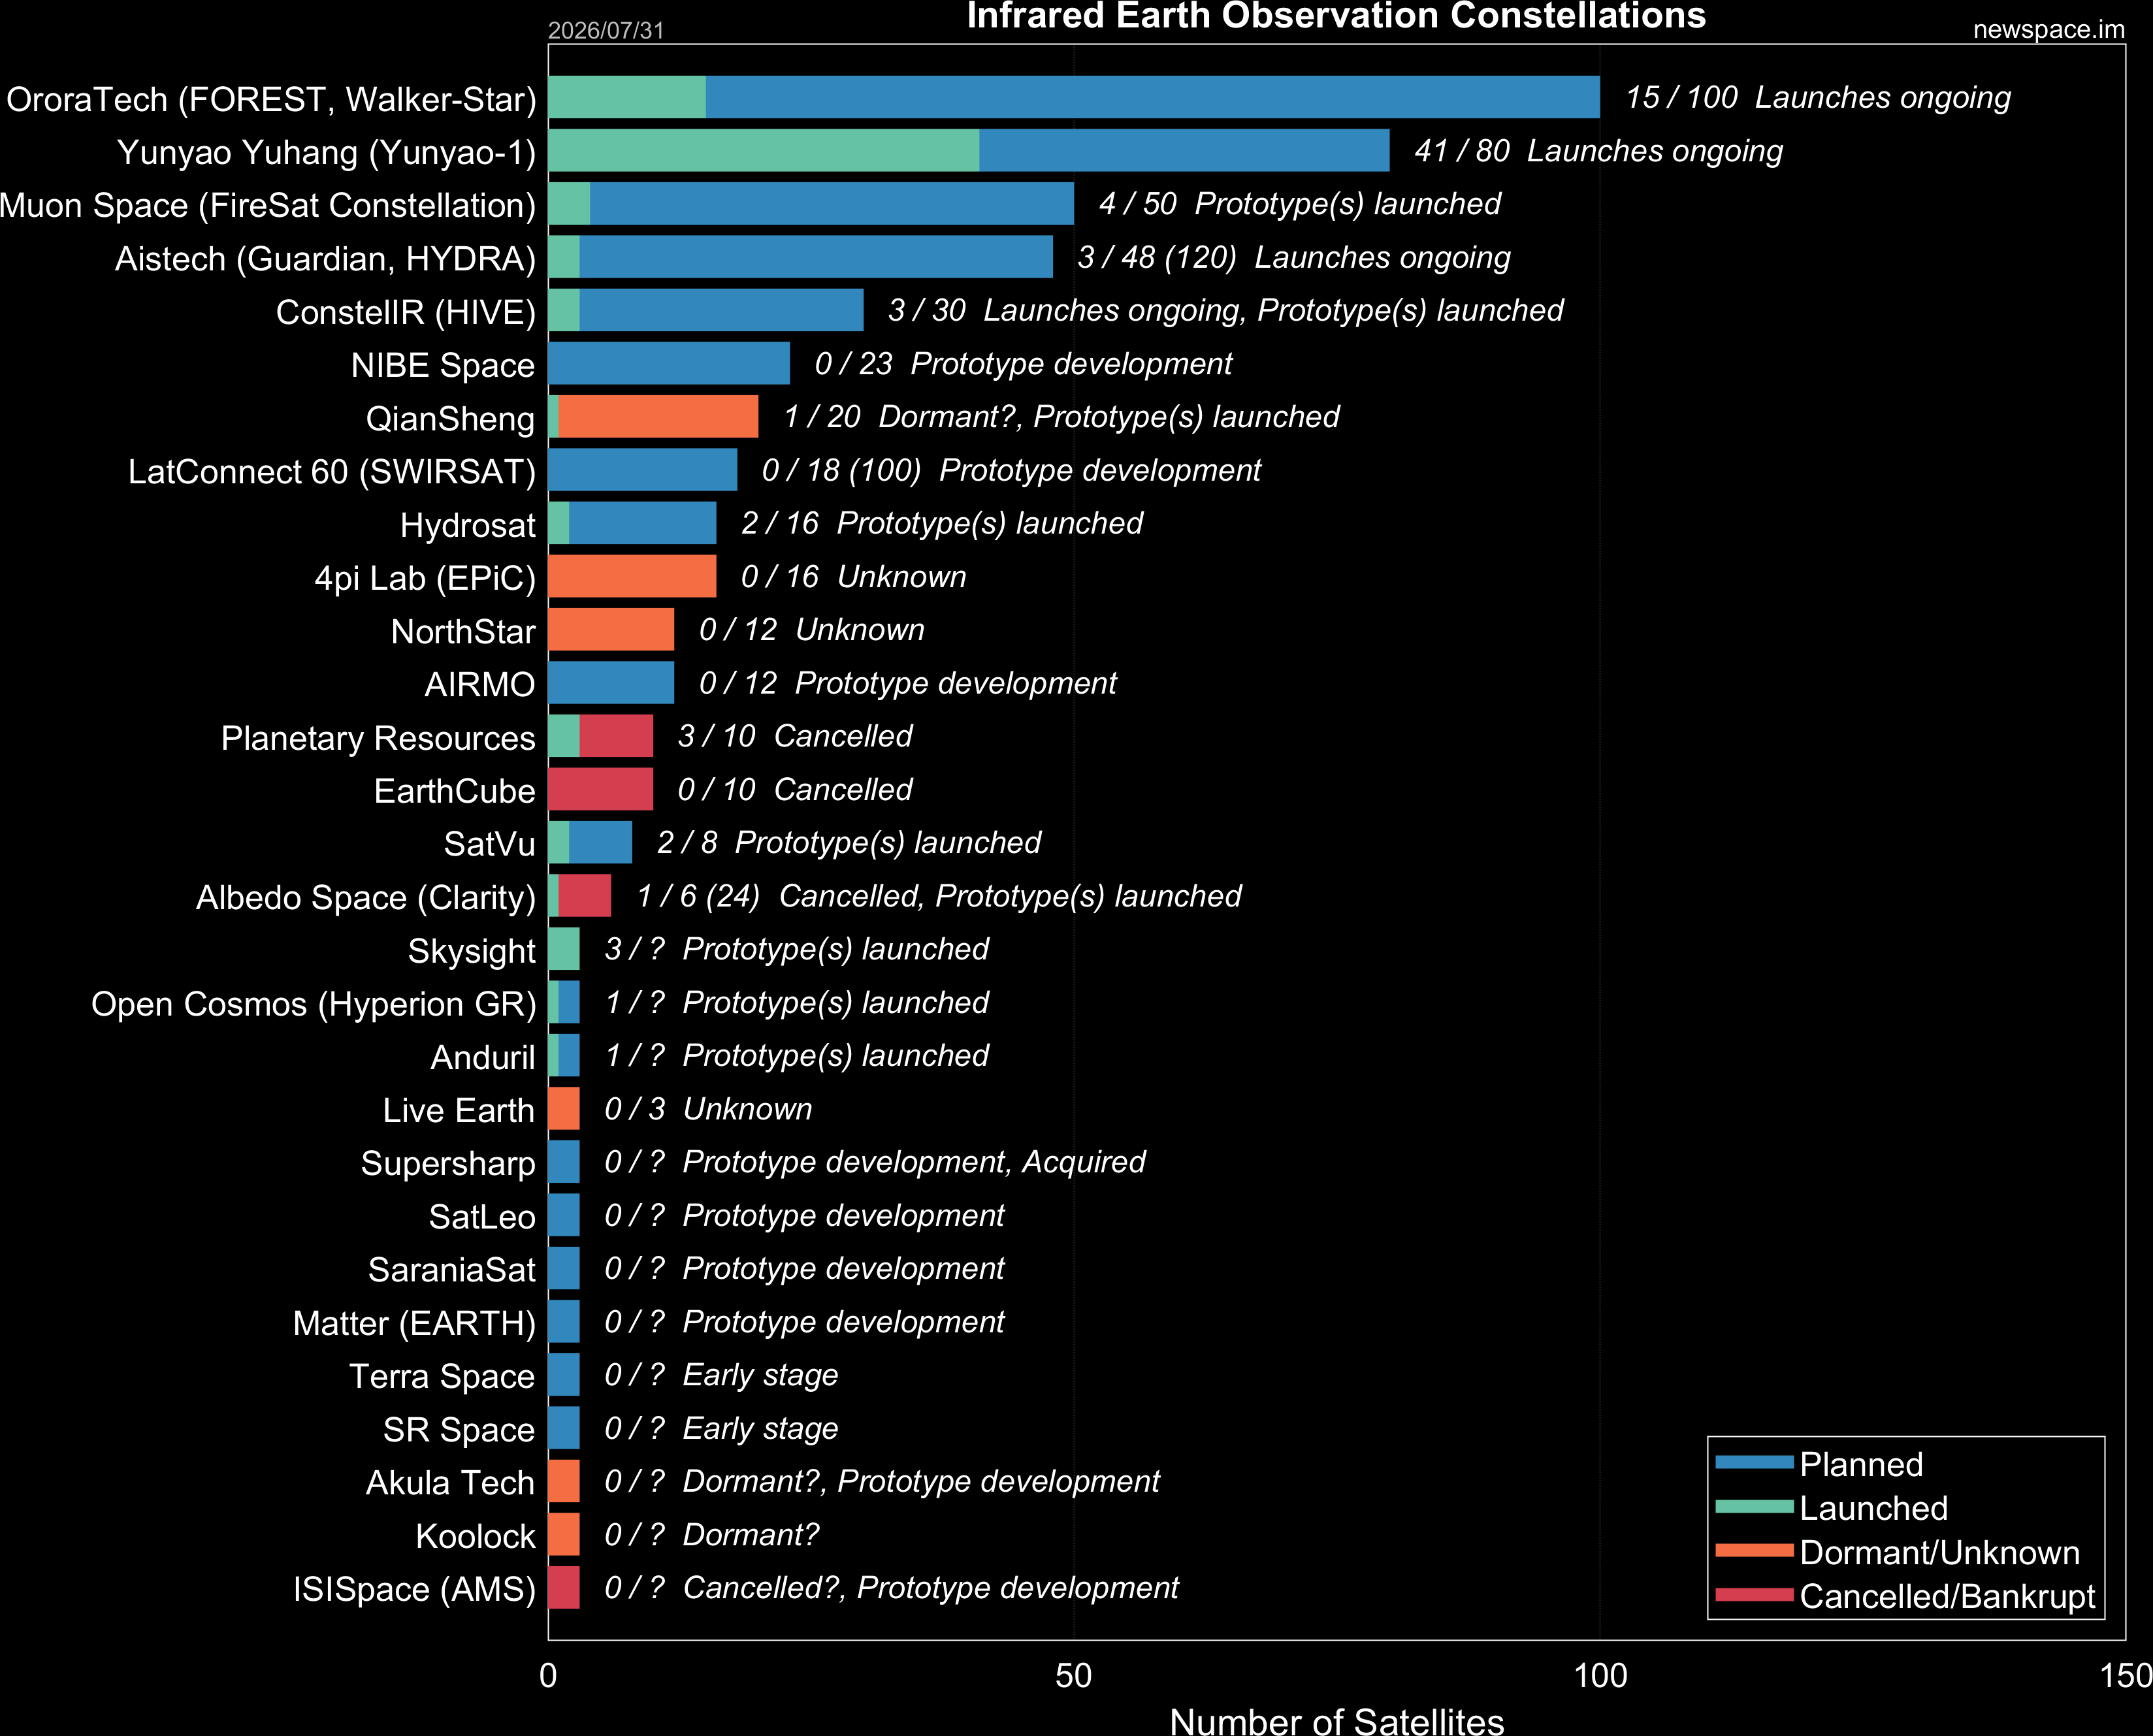This screenshot has height=1736, width=2153.
Task: Click the 'Aistech (Guardian, HYDRA)' row label
Action: (x=326, y=258)
